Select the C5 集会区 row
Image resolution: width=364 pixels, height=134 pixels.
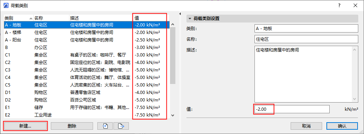[87, 85]
